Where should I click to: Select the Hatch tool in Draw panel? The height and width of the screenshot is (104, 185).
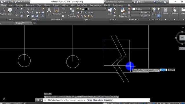click(22, 16)
